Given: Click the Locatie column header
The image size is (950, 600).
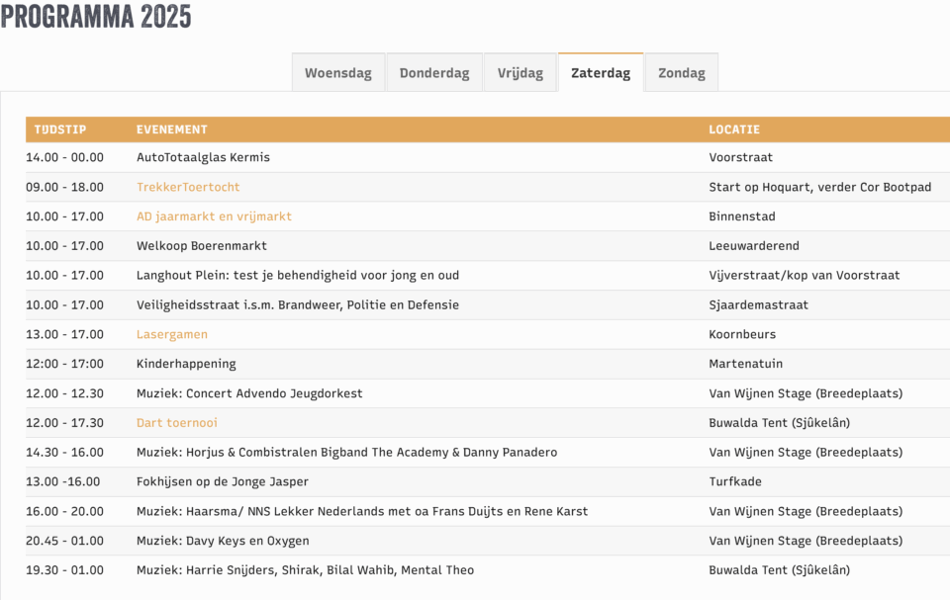Looking at the screenshot, I should tap(734, 129).
